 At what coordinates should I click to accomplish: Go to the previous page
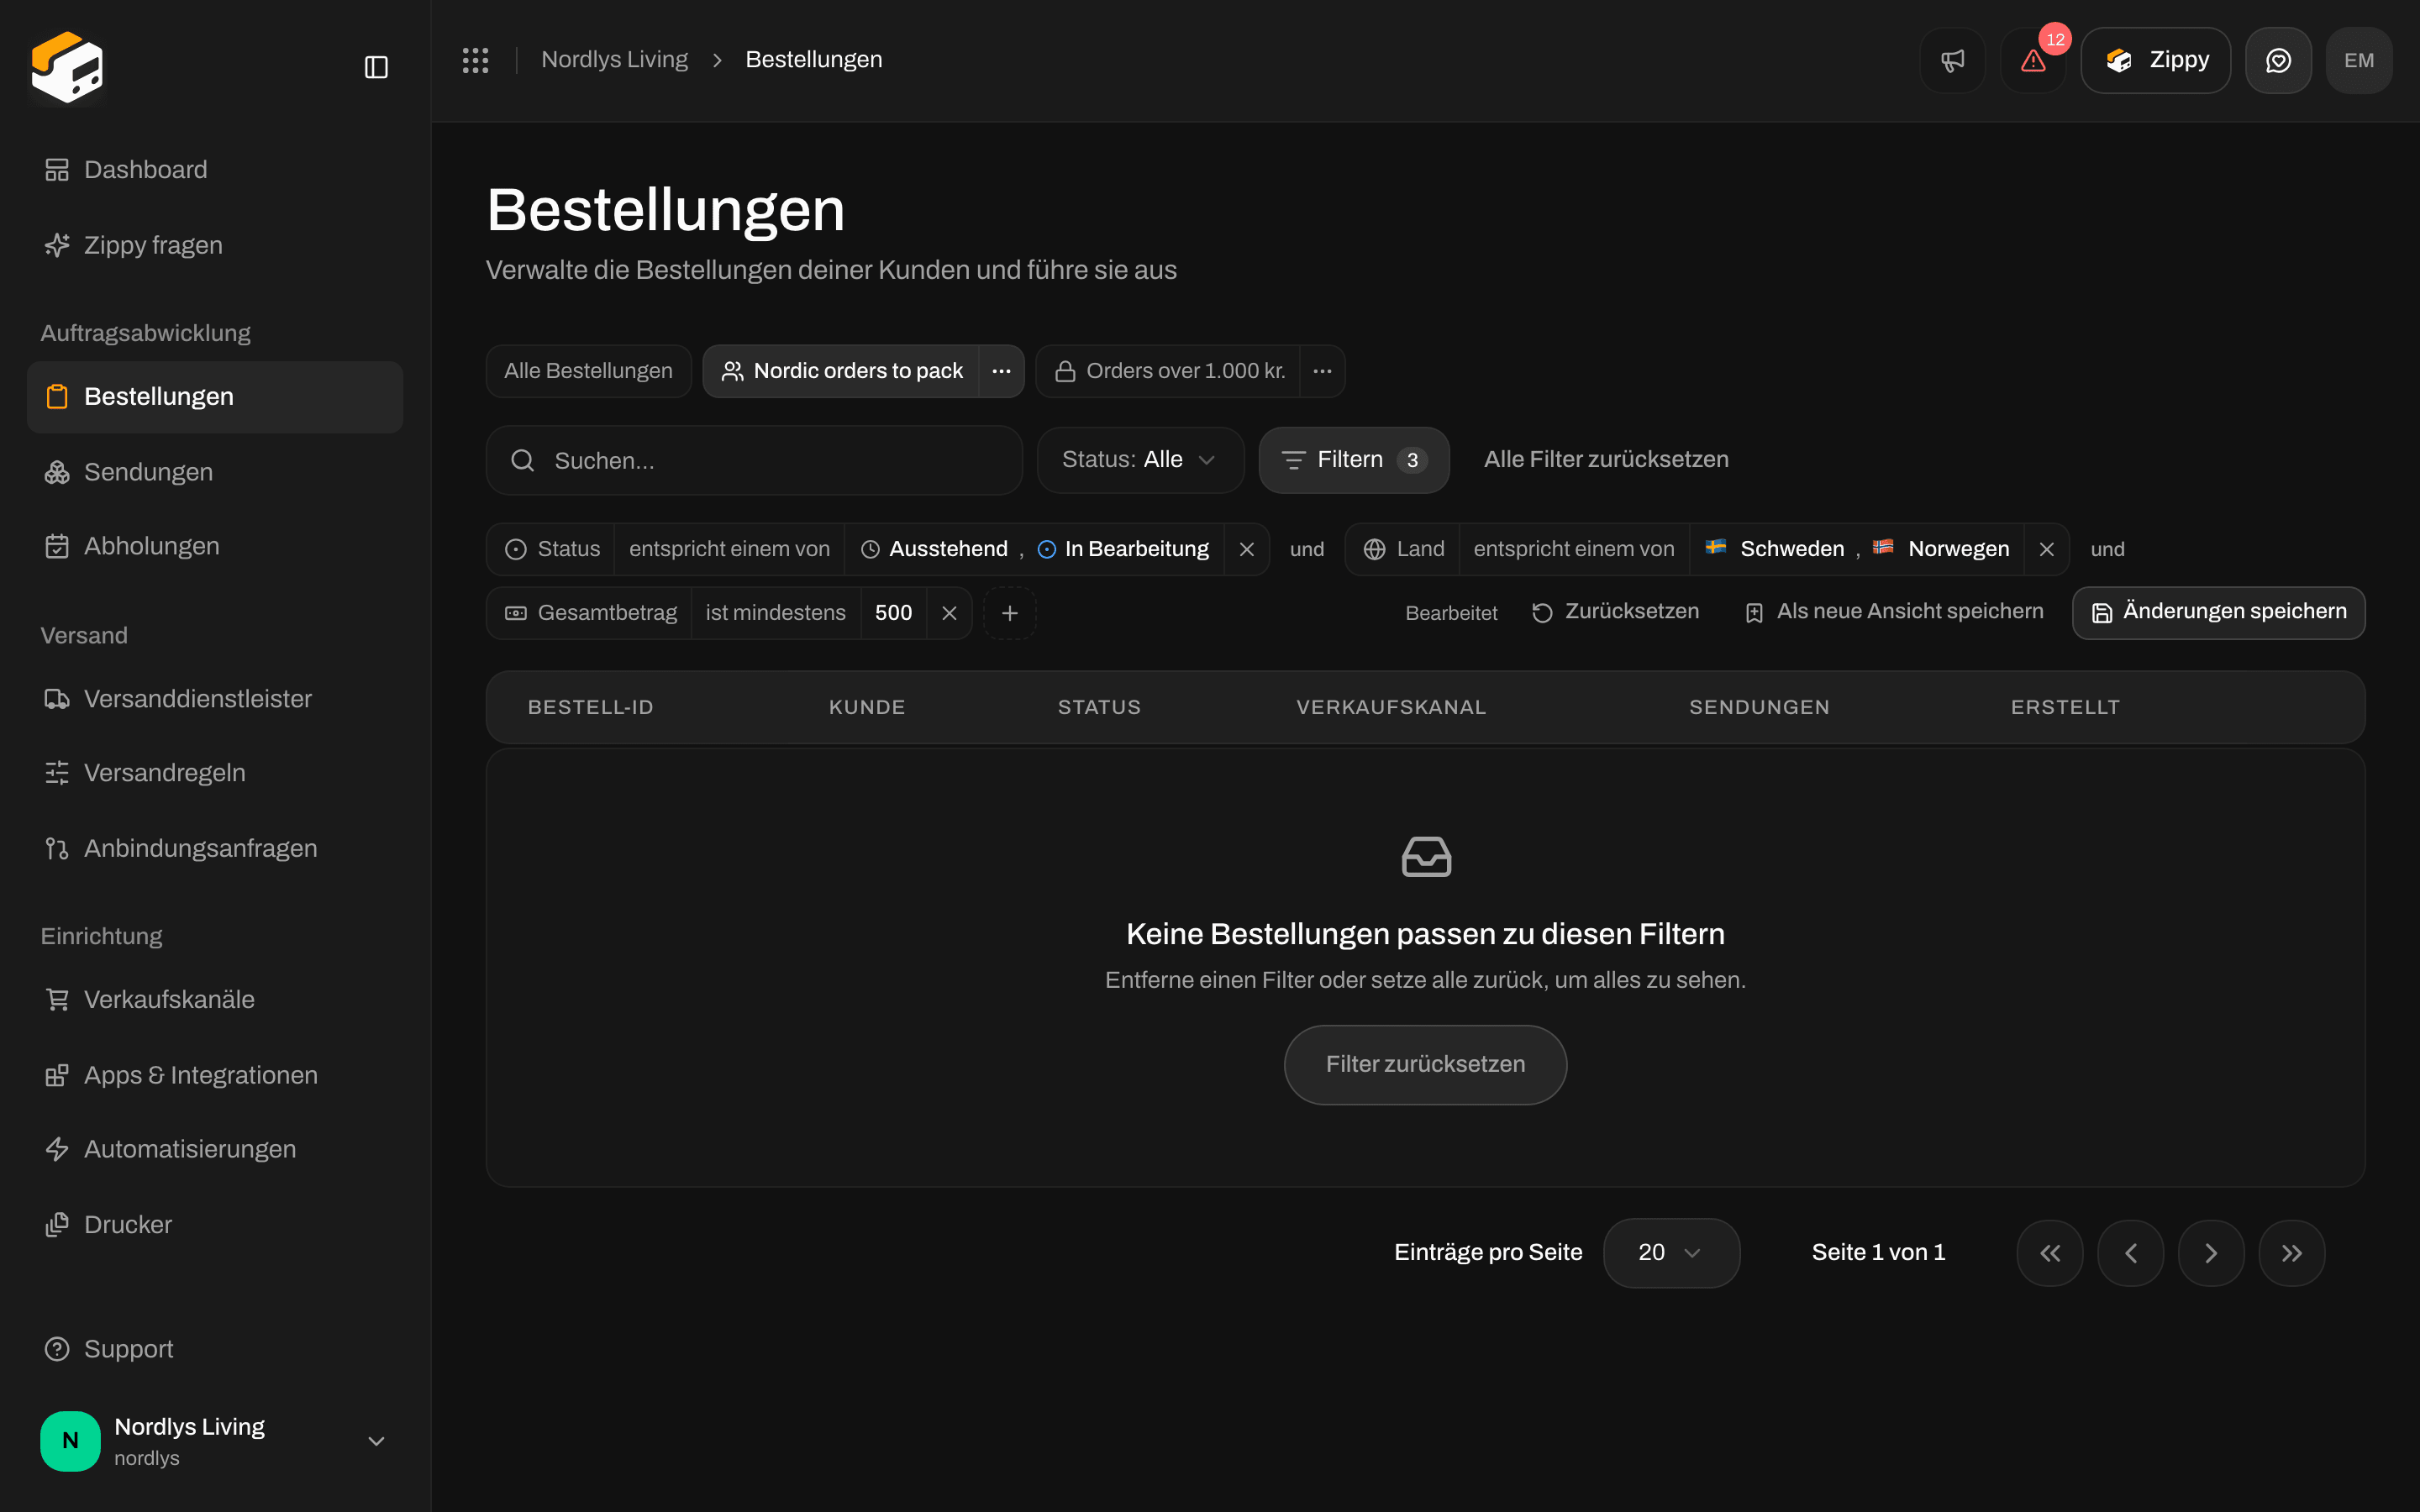click(2130, 1253)
